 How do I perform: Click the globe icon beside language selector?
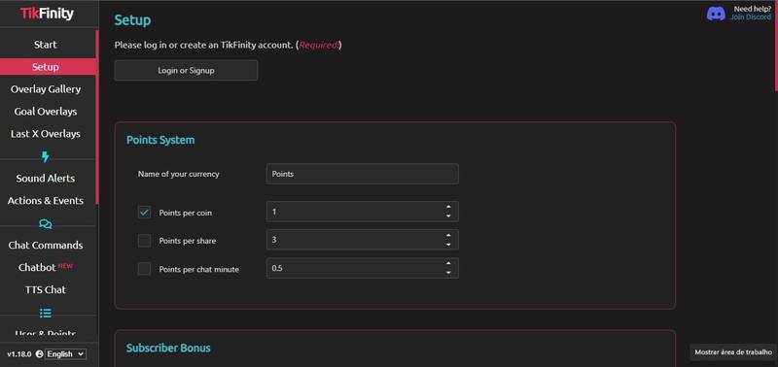click(x=39, y=354)
